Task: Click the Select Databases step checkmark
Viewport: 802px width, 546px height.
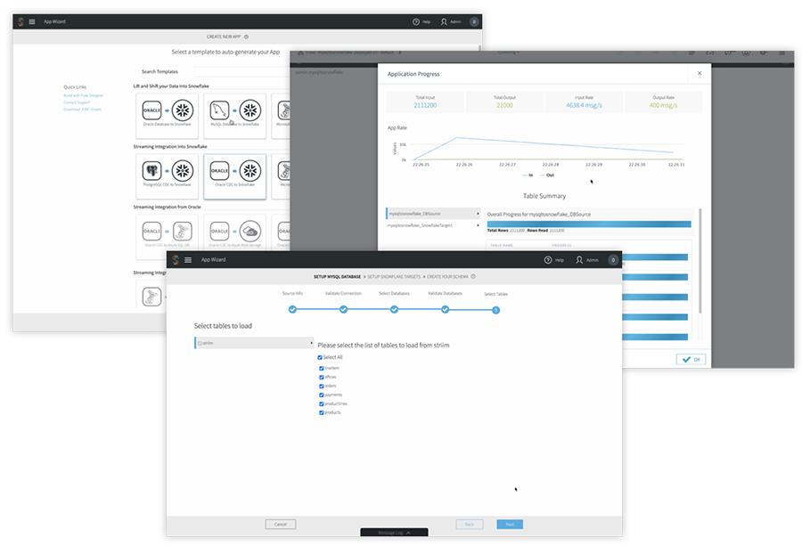Action: click(394, 309)
